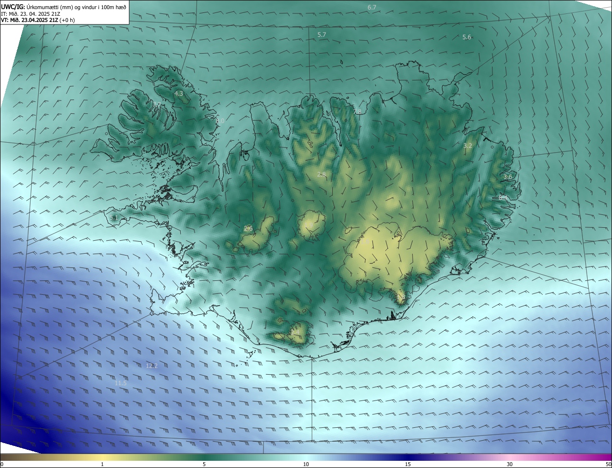The height and width of the screenshot is (468, 612).
Task: Click the 3.2 value label
Action: (468, 145)
